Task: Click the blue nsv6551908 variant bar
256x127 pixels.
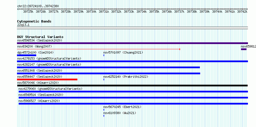Action: 108,73
